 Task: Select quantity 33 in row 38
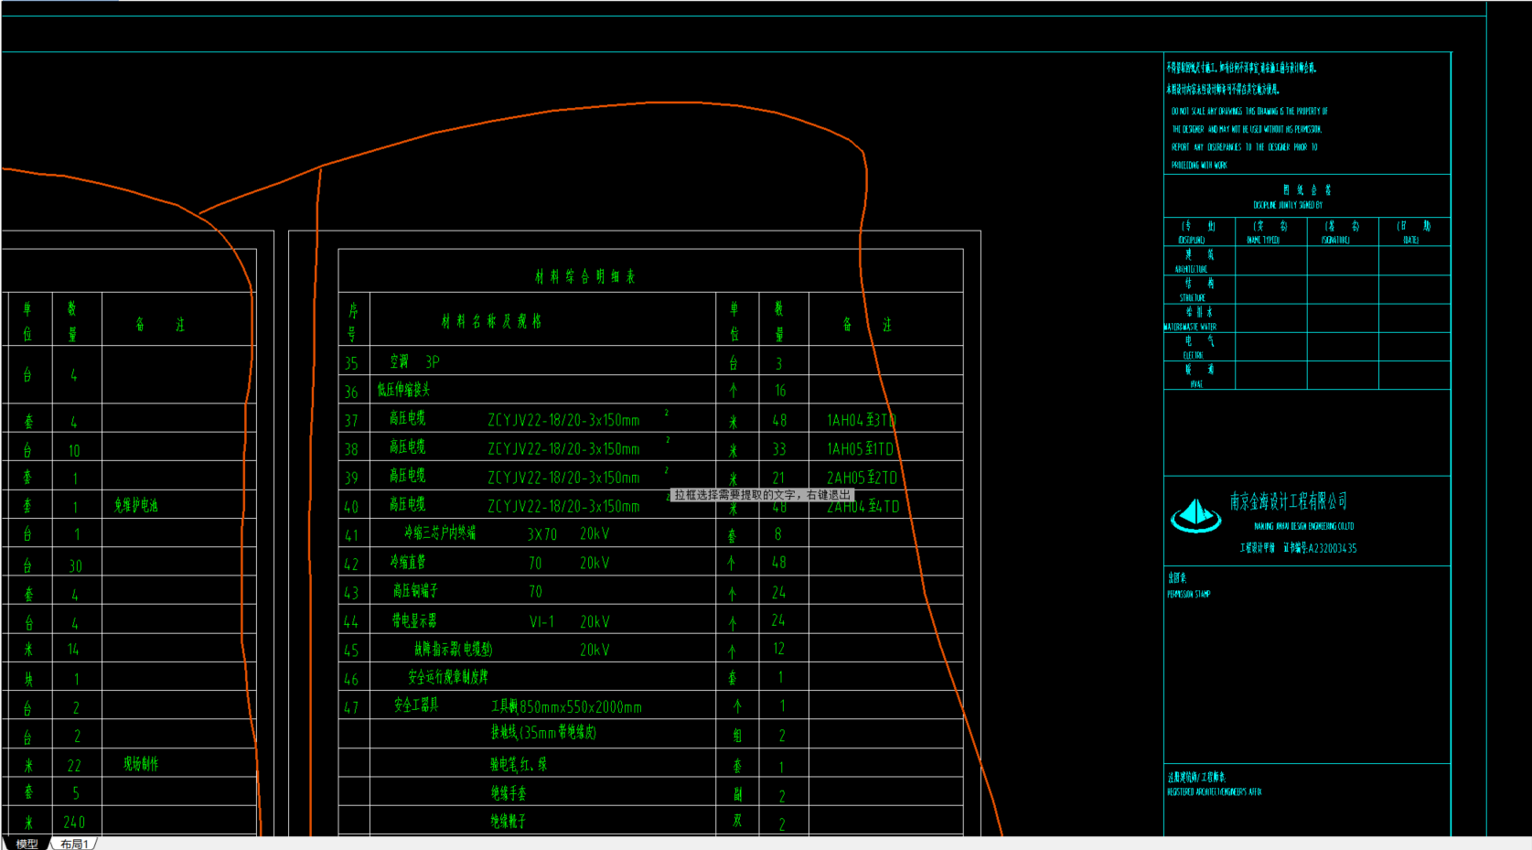point(779,449)
